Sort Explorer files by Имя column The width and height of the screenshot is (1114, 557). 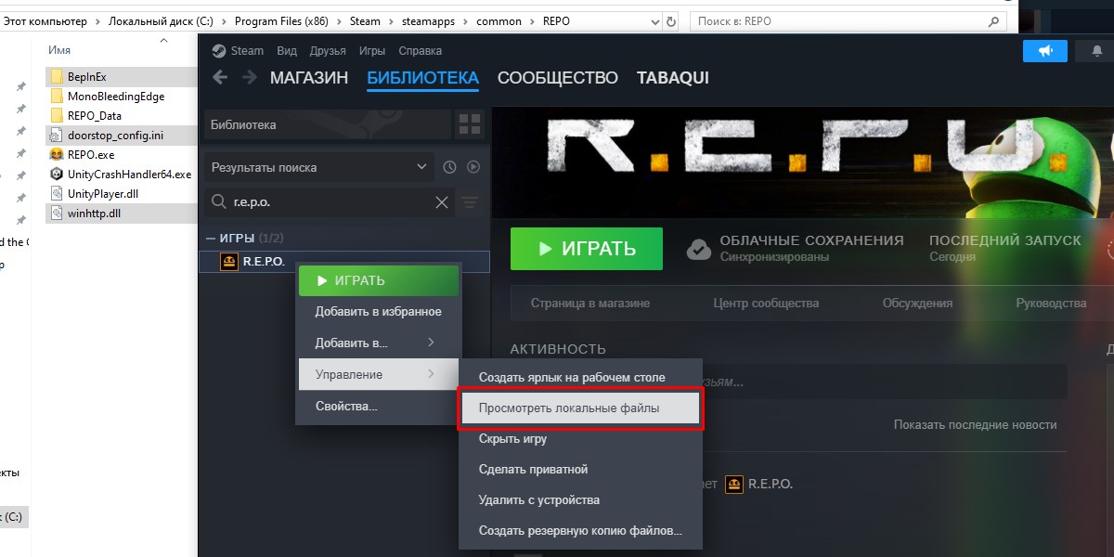(59, 50)
